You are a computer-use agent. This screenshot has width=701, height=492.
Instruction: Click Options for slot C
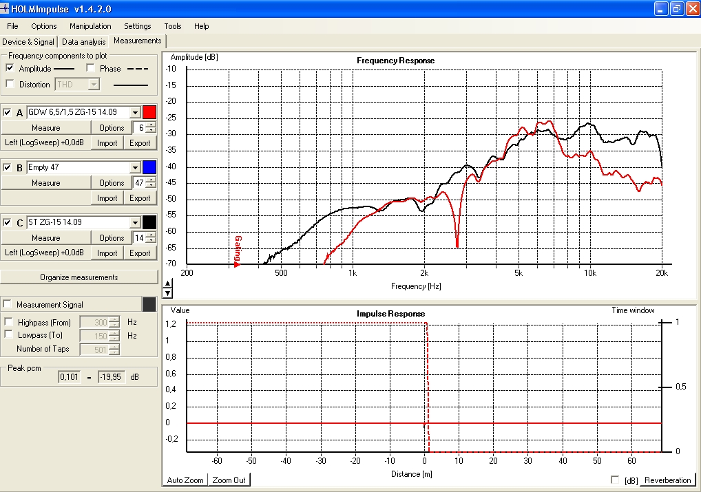point(112,237)
